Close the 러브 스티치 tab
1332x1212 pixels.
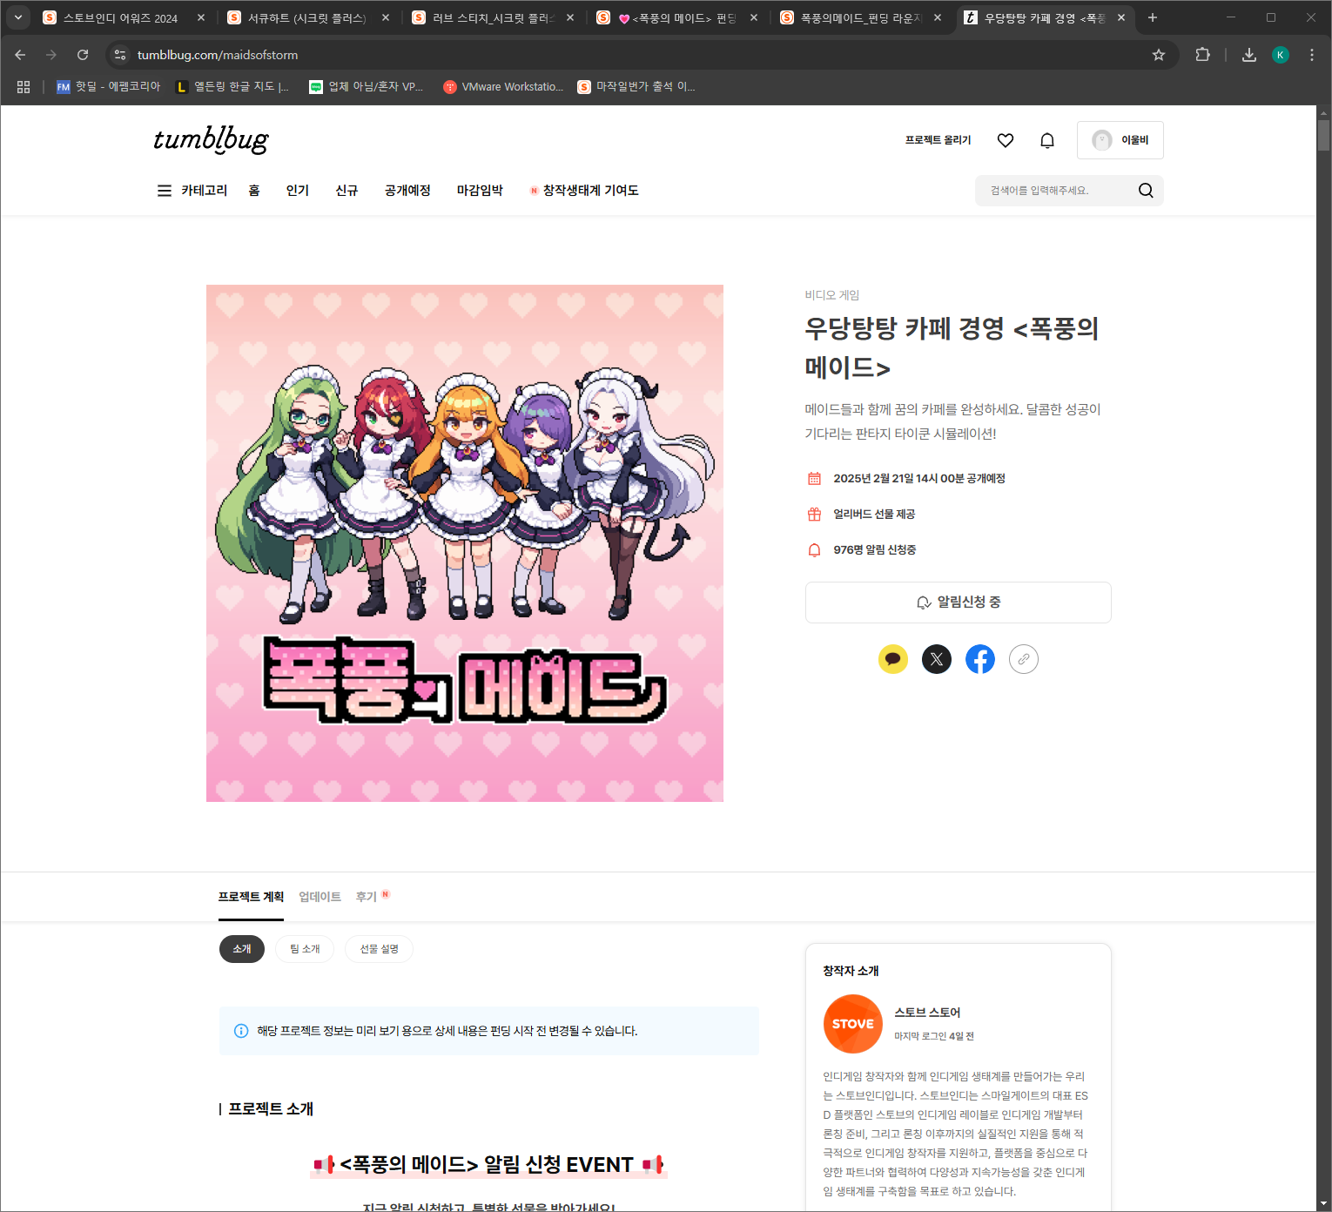click(x=570, y=17)
